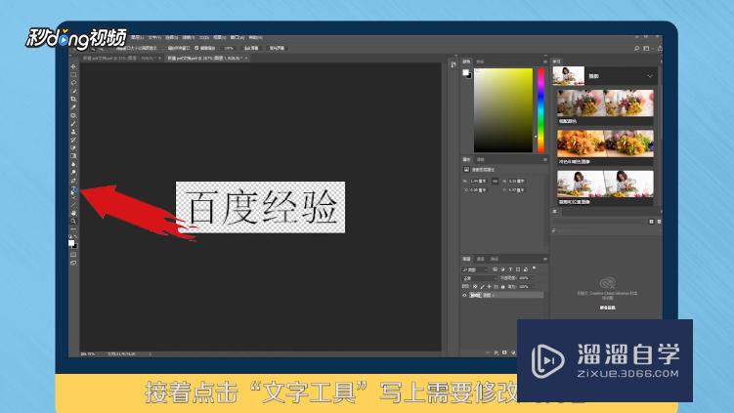Click the fx layer style icon
The width and height of the screenshot is (734, 413).
[x=497, y=352]
